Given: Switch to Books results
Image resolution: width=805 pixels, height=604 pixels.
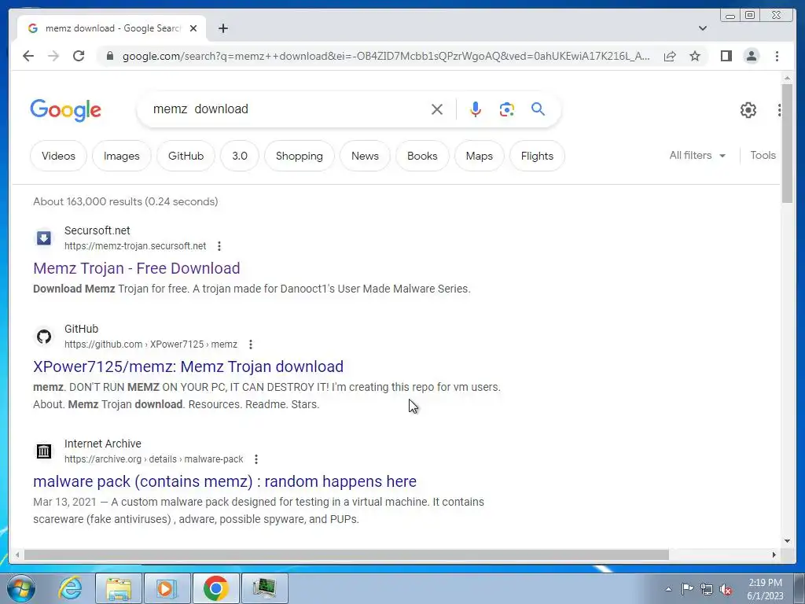Looking at the screenshot, I should [x=422, y=156].
